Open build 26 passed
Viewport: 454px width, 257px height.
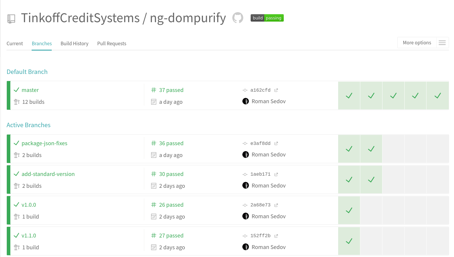171,205
